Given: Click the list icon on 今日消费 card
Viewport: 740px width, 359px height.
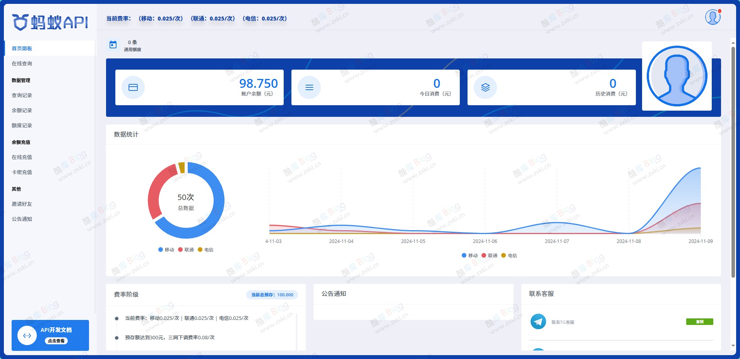Looking at the screenshot, I should 309,87.
